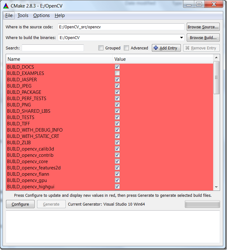227x250 pixels.
Task: Toggle the BUILD_TIFF checkbox
Action: [117, 123]
